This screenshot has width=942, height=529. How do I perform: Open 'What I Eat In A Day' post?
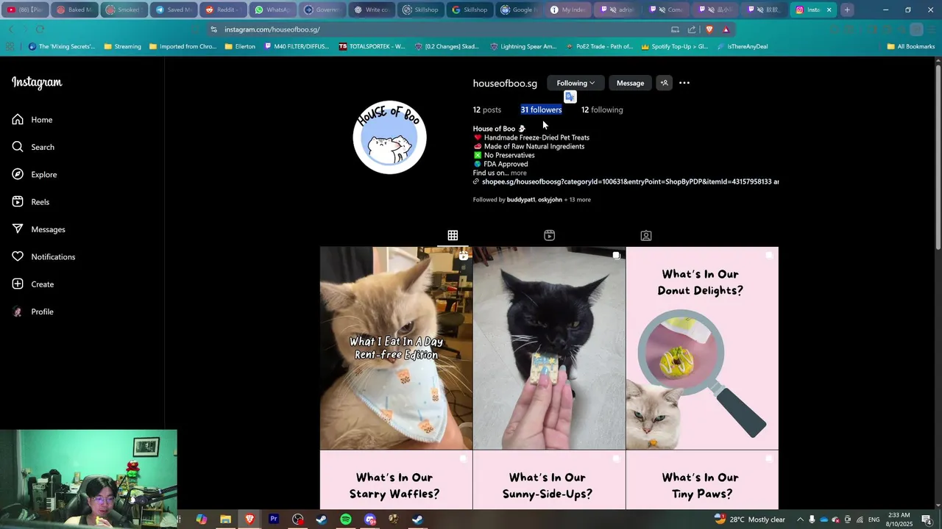coord(396,348)
